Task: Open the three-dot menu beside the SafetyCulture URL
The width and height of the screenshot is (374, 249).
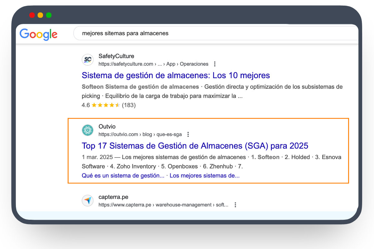Action: 214,64
